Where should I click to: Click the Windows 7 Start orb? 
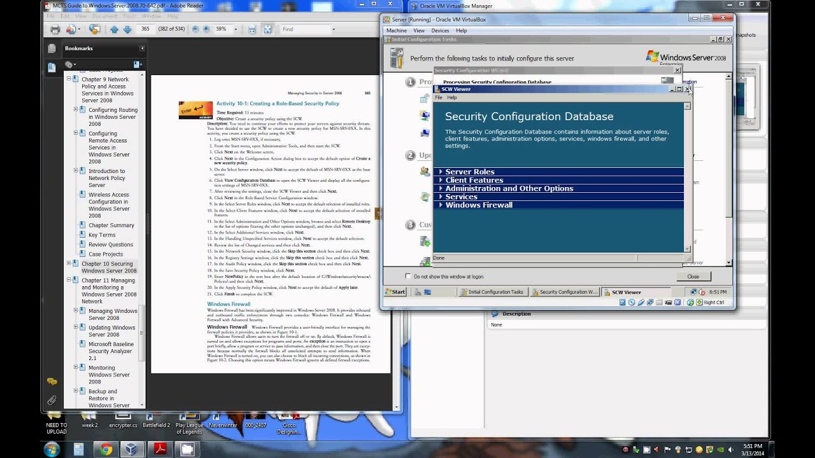tap(51, 449)
